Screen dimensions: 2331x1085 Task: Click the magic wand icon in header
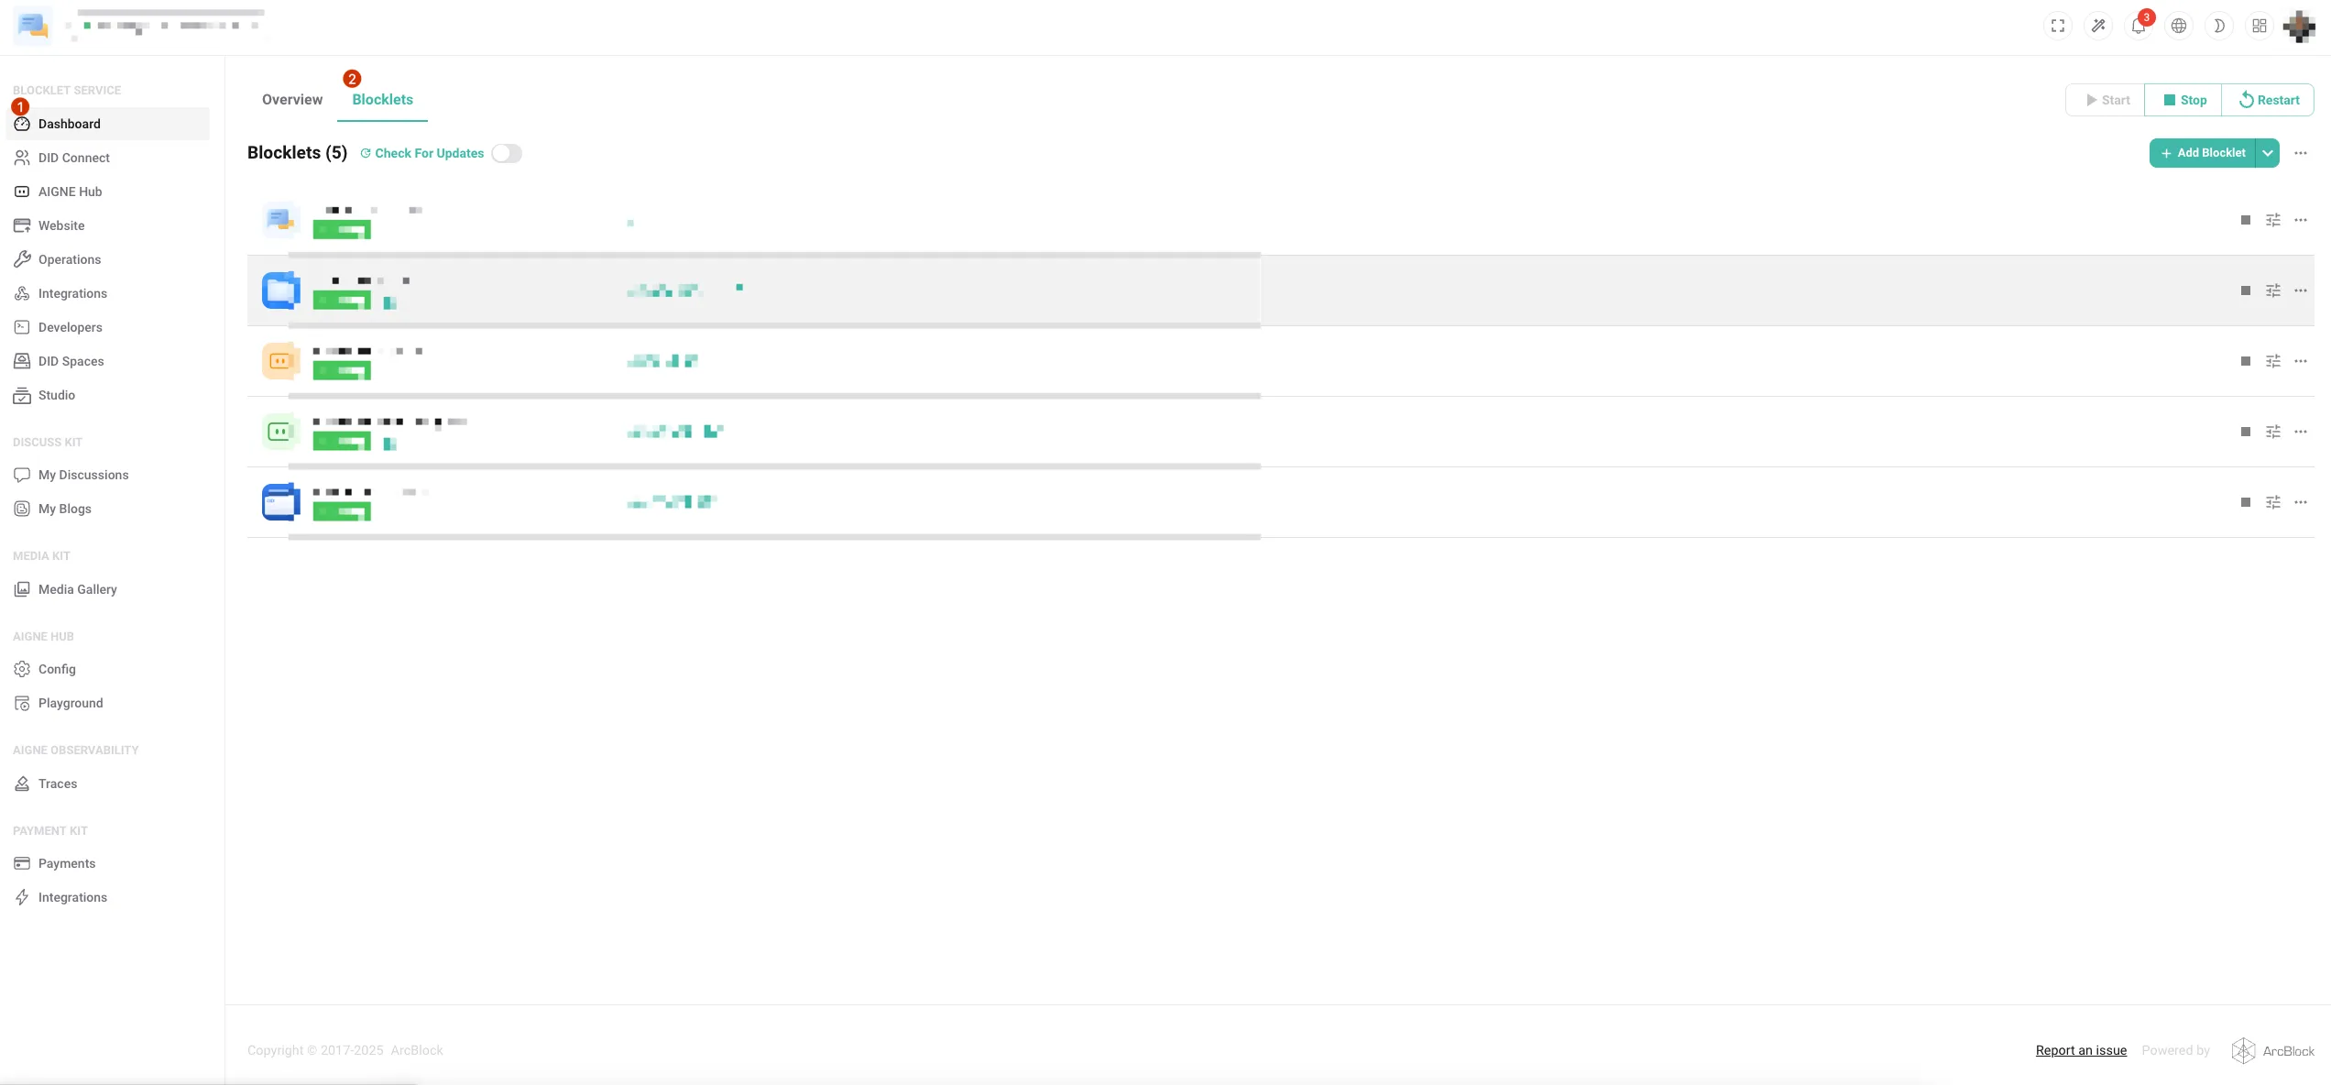[2098, 26]
